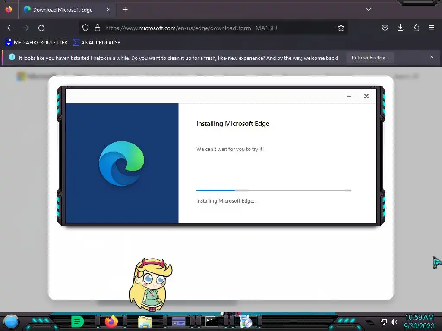This screenshot has height=331, width=442.
Task: Bookmark this page with the star
Action: pos(341,28)
